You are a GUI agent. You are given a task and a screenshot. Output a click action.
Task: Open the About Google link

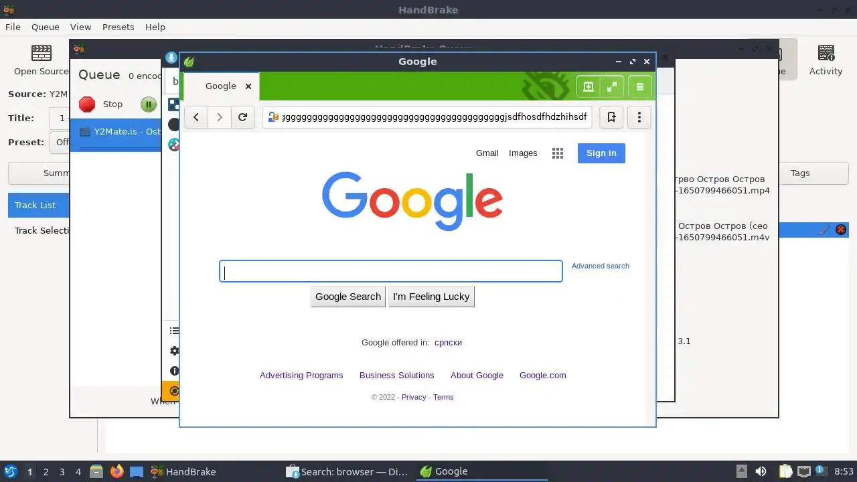click(x=477, y=376)
